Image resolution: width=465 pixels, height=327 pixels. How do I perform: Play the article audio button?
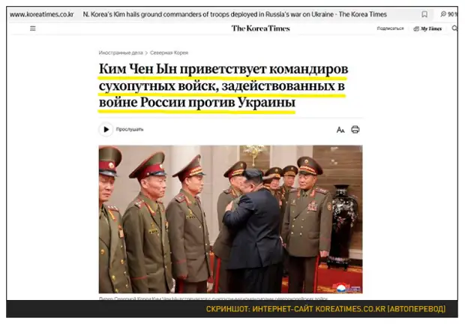tap(106, 130)
